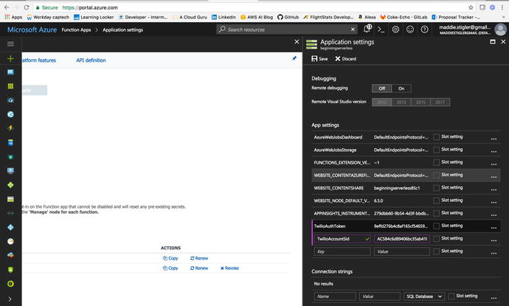509x306 pixels.
Task: Click the feedback smiley icon
Action: click(409, 29)
